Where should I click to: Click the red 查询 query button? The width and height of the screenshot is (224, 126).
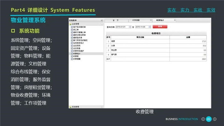(160, 27)
